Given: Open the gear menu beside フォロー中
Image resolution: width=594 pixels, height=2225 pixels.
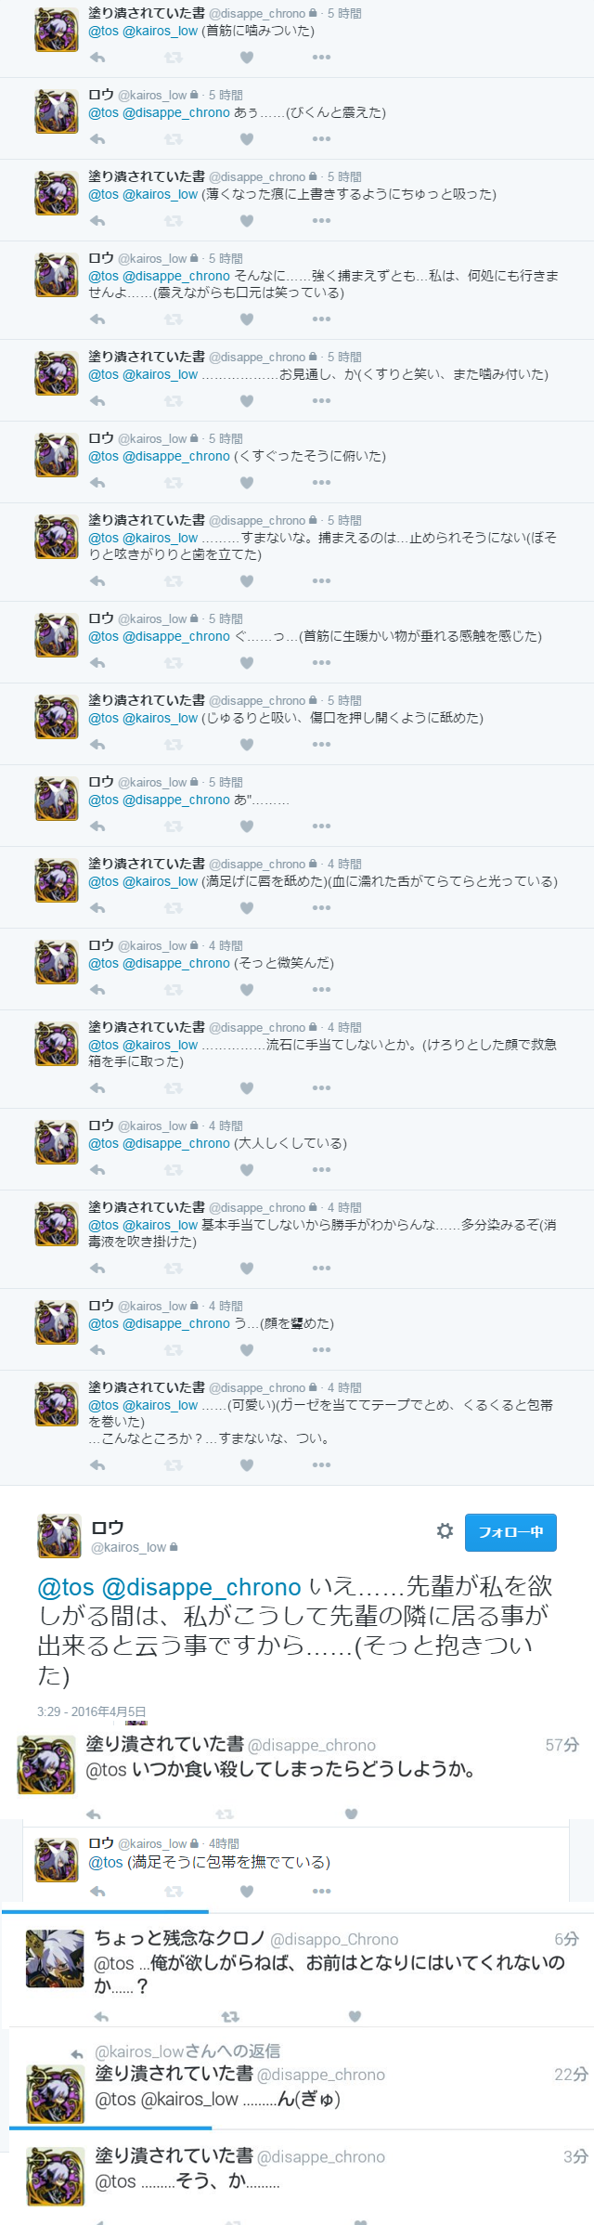Looking at the screenshot, I should [445, 1531].
